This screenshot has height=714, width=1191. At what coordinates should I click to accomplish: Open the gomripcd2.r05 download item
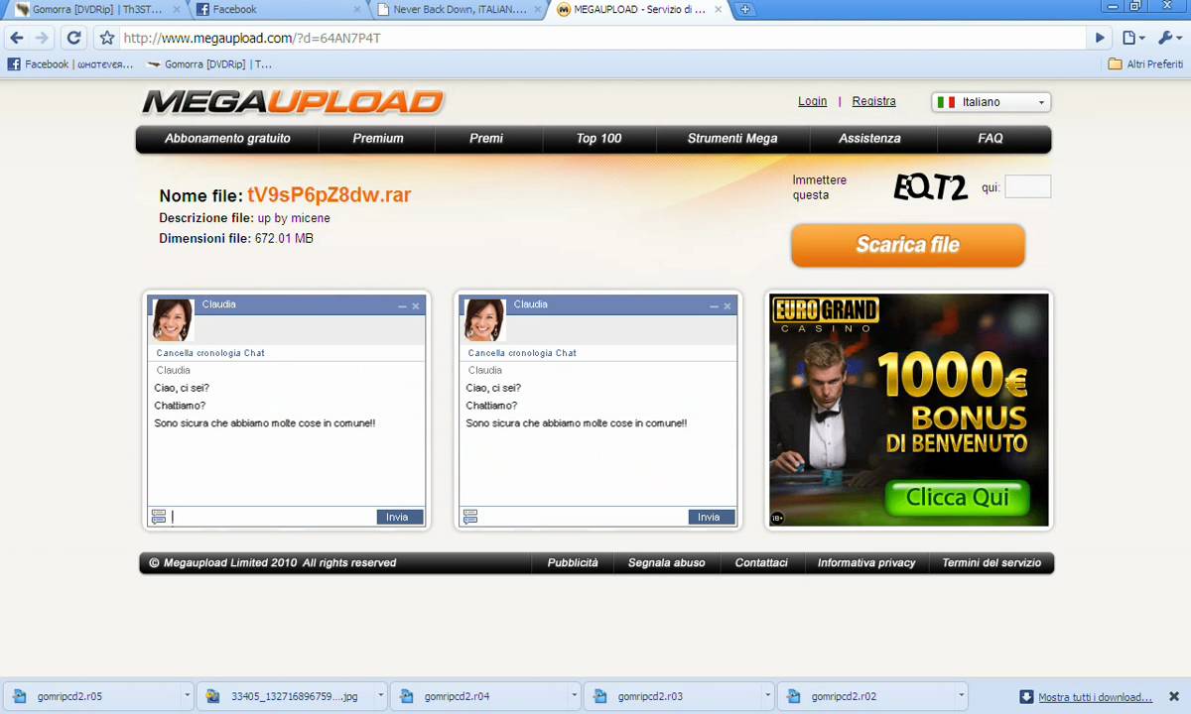tap(91, 696)
